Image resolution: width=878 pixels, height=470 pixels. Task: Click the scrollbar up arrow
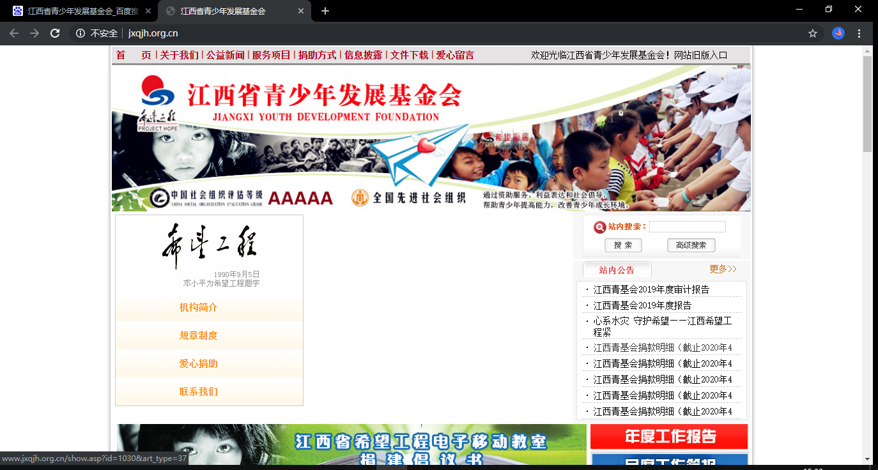(x=867, y=50)
